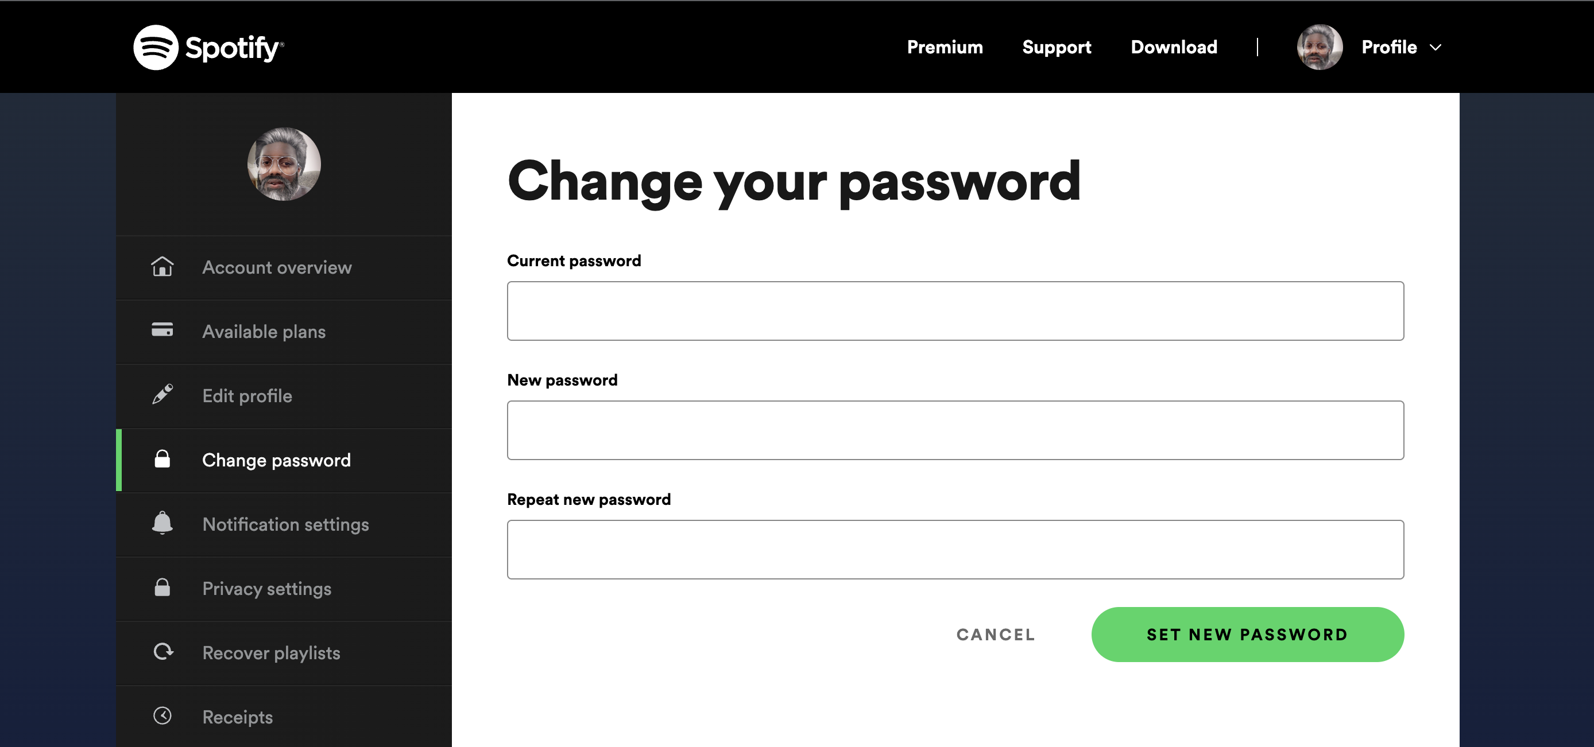
Task: Click the large sidebar profile picture
Action: (x=284, y=164)
